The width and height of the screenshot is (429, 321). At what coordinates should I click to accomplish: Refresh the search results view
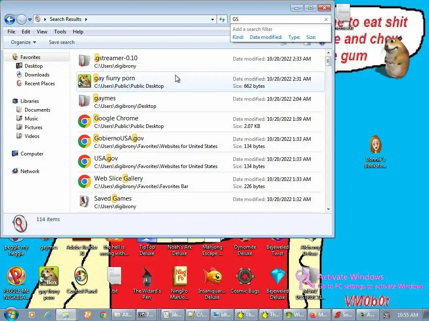(222, 19)
